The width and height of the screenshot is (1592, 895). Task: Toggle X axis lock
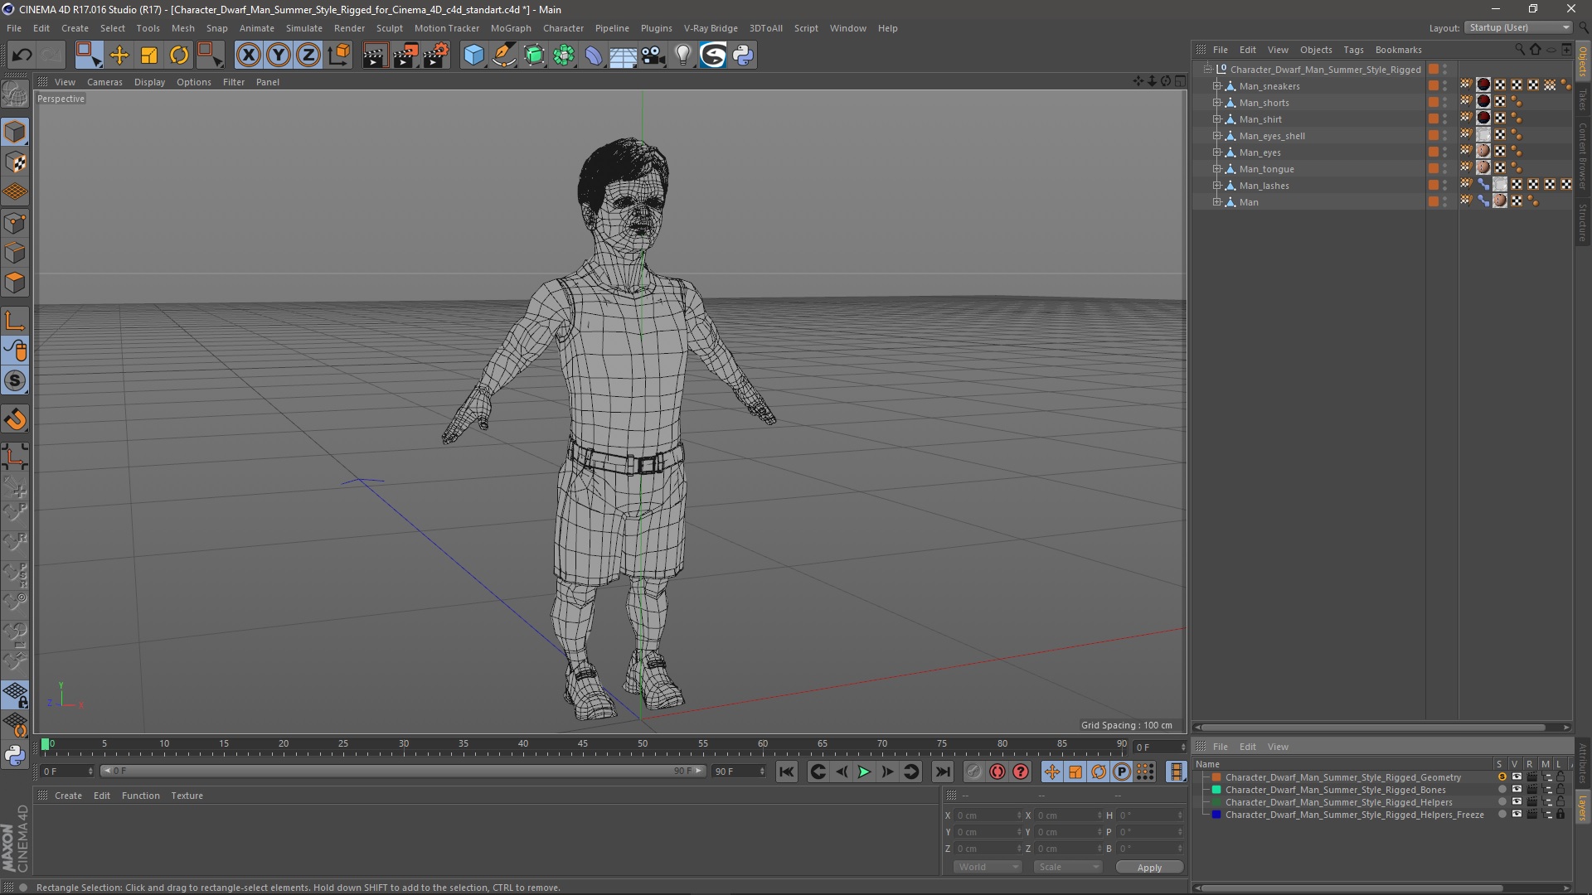tap(248, 56)
